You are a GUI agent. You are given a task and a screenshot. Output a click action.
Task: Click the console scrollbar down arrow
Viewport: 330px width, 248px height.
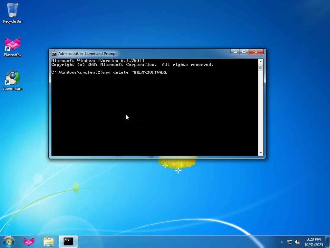click(260, 153)
